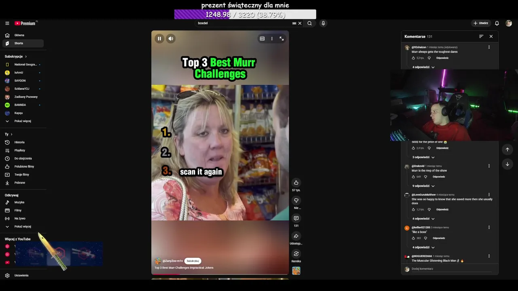
Task: Expand Pokaż więcej under Odkrywaj
Action: tap(23, 227)
